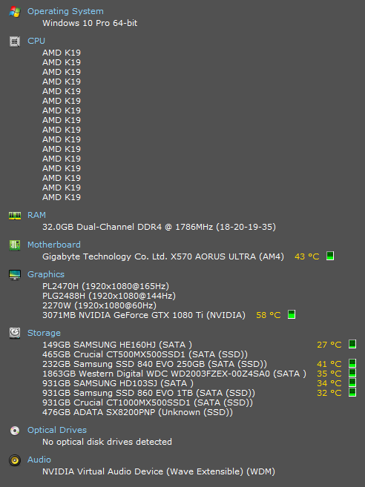This screenshot has height=487, width=365.
Task: Click the GTX 1080 Ti temperature indicator icon
Action: (x=292, y=314)
